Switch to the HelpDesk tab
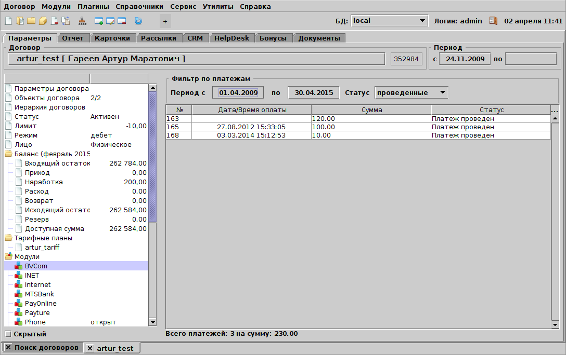This screenshot has width=566, height=355. click(x=231, y=37)
